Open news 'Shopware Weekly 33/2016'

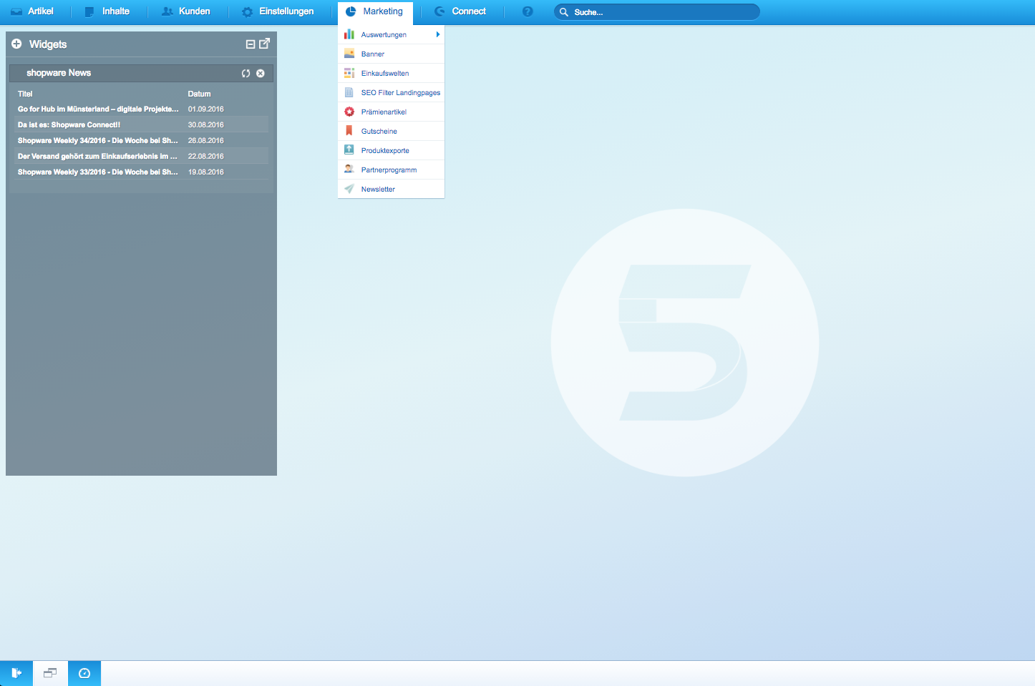(98, 172)
